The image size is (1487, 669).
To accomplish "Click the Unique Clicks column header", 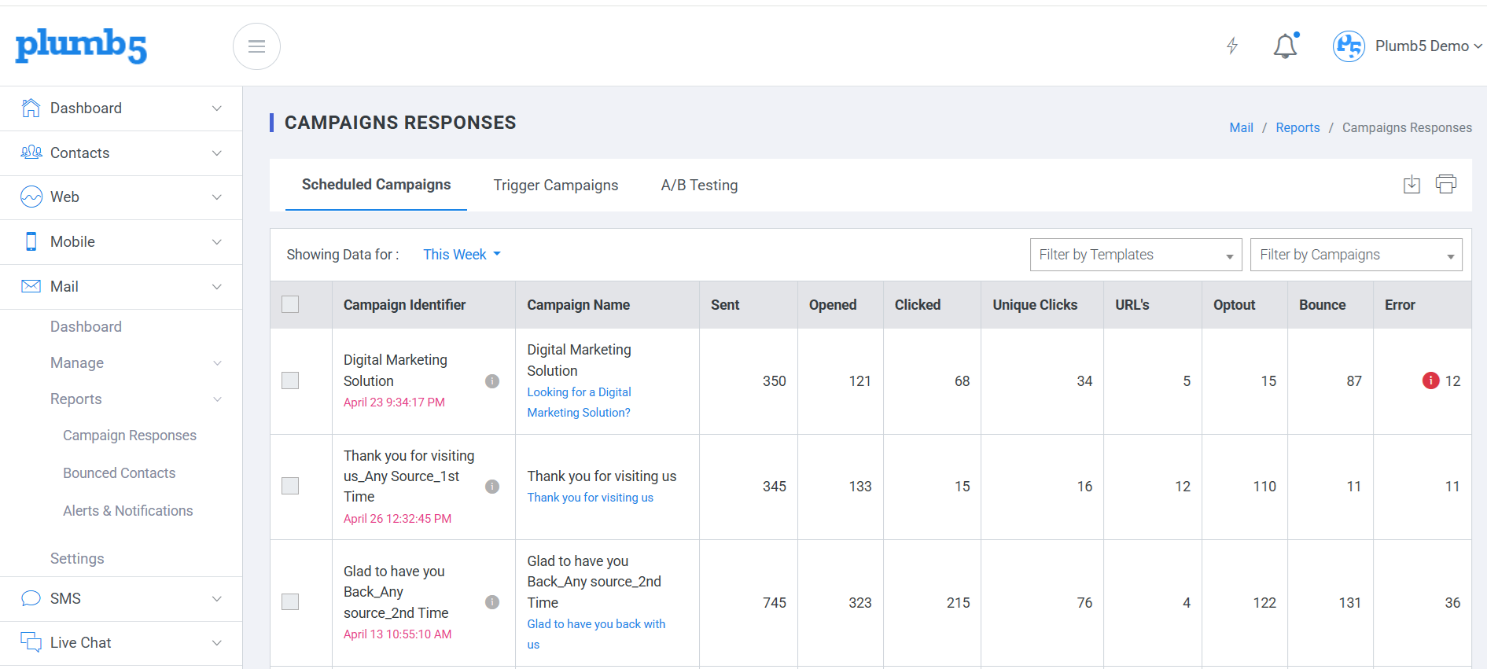I will (1035, 305).
